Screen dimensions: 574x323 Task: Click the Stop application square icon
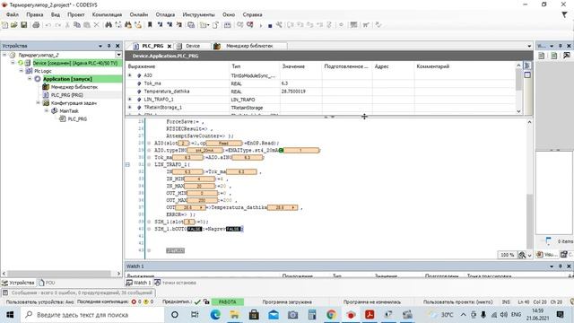pos(270,25)
